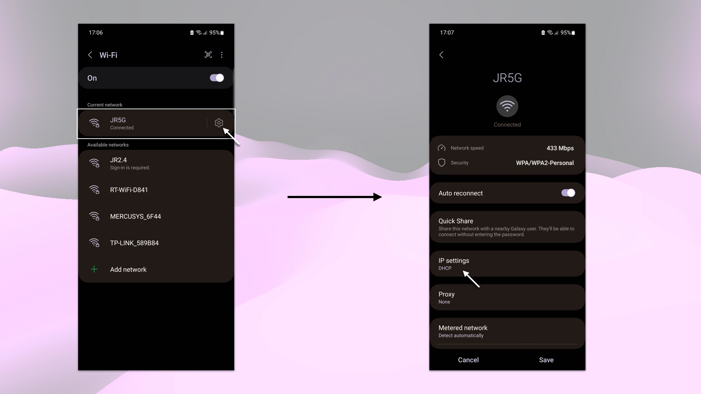Toggle Wi-Fi off
Screen dimensions: 701x394
pyautogui.click(x=216, y=78)
